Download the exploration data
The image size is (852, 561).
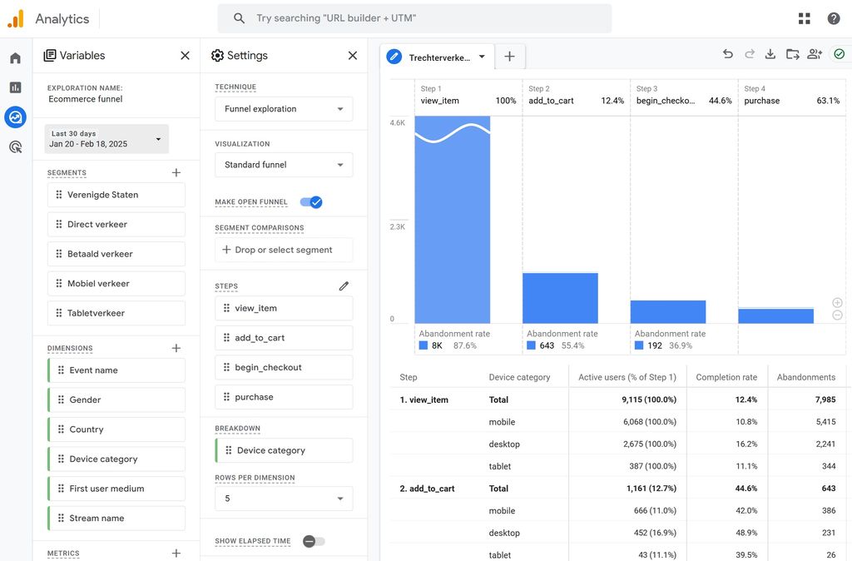(770, 54)
